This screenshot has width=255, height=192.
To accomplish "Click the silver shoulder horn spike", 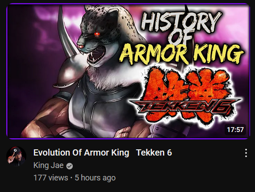I will [x=66, y=32].
